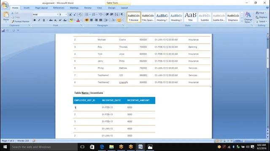Open the Bullets dropdown
The width and height of the screenshot is (270, 151).
tap(90, 15)
